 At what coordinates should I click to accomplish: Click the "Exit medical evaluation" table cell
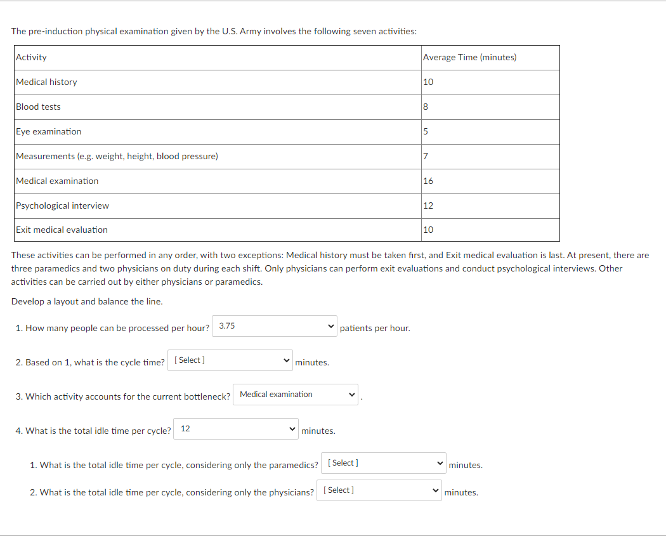[x=61, y=230]
